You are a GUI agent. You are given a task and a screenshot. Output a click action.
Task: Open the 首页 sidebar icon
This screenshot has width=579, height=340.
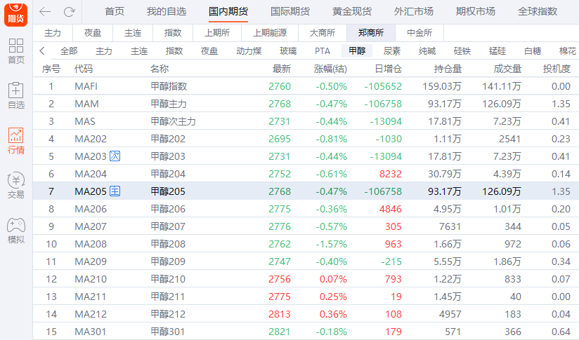click(x=15, y=51)
